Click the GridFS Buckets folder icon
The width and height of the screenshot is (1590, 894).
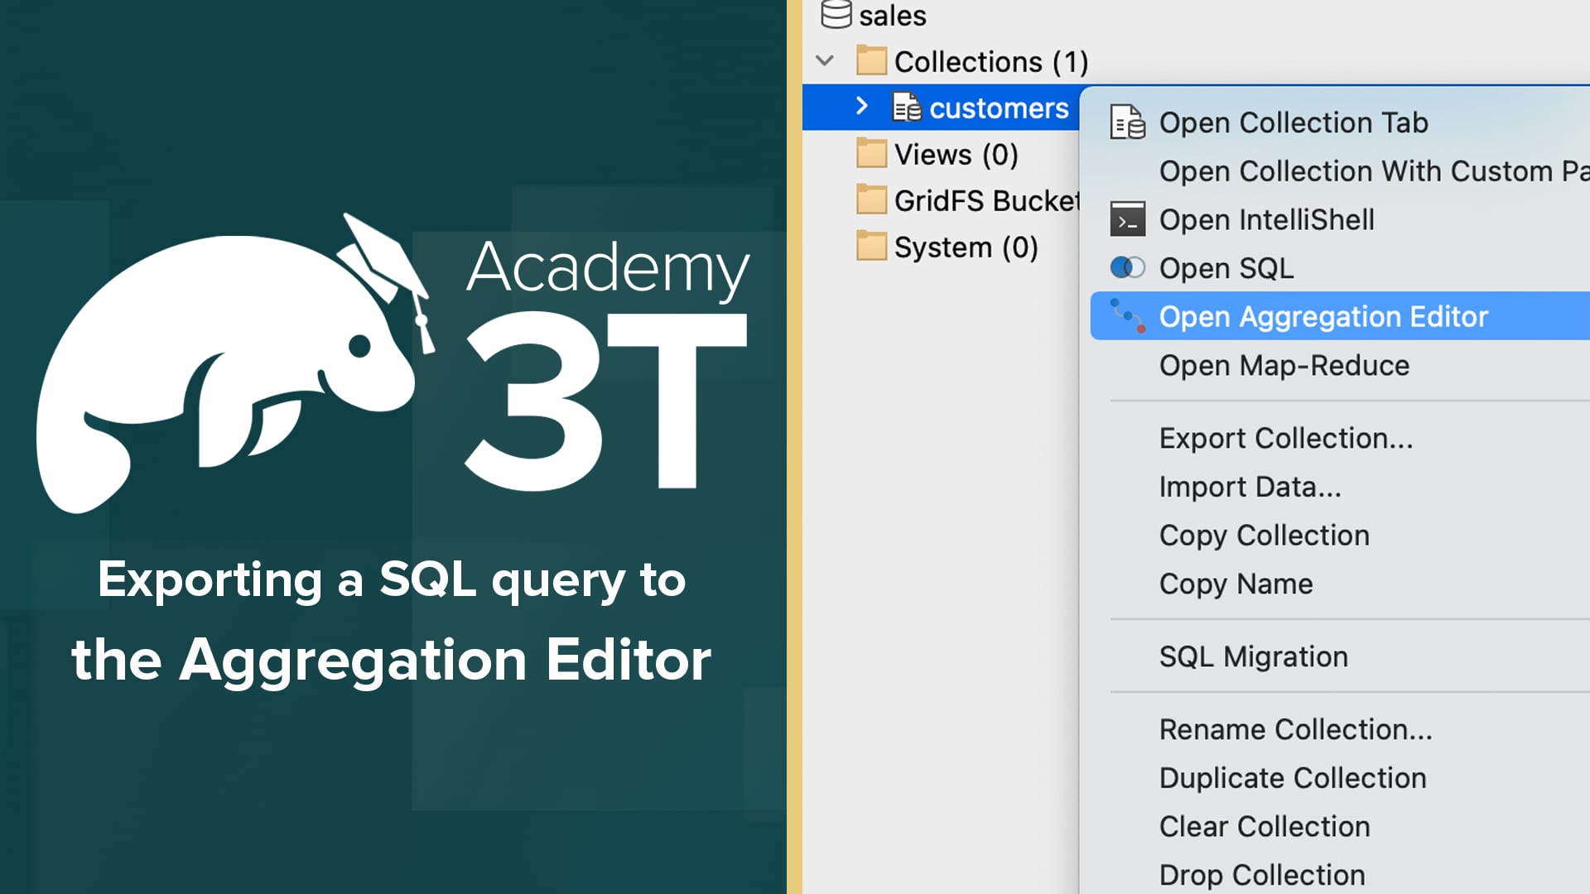point(871,199)
